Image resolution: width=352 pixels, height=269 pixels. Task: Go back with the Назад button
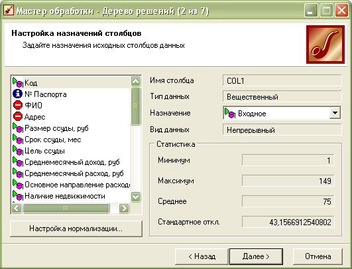[x=202, y=256]
